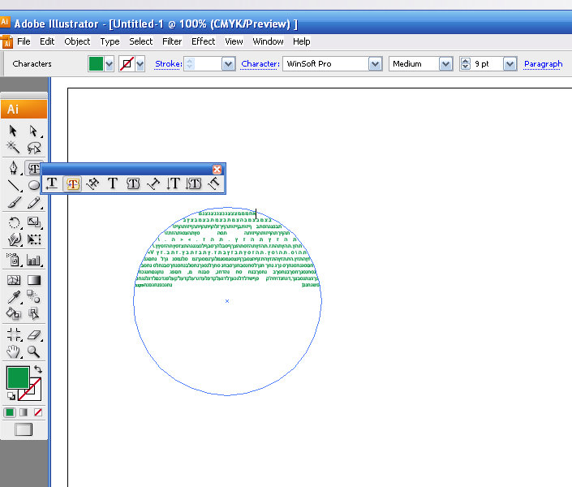572x487 pixels.
Task: Select the Vertical Type tool in flyout
Action: point(173,183)
